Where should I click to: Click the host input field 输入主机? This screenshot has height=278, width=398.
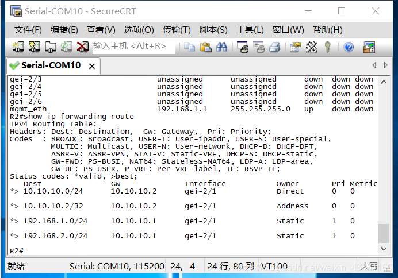[x=134, y=47]
